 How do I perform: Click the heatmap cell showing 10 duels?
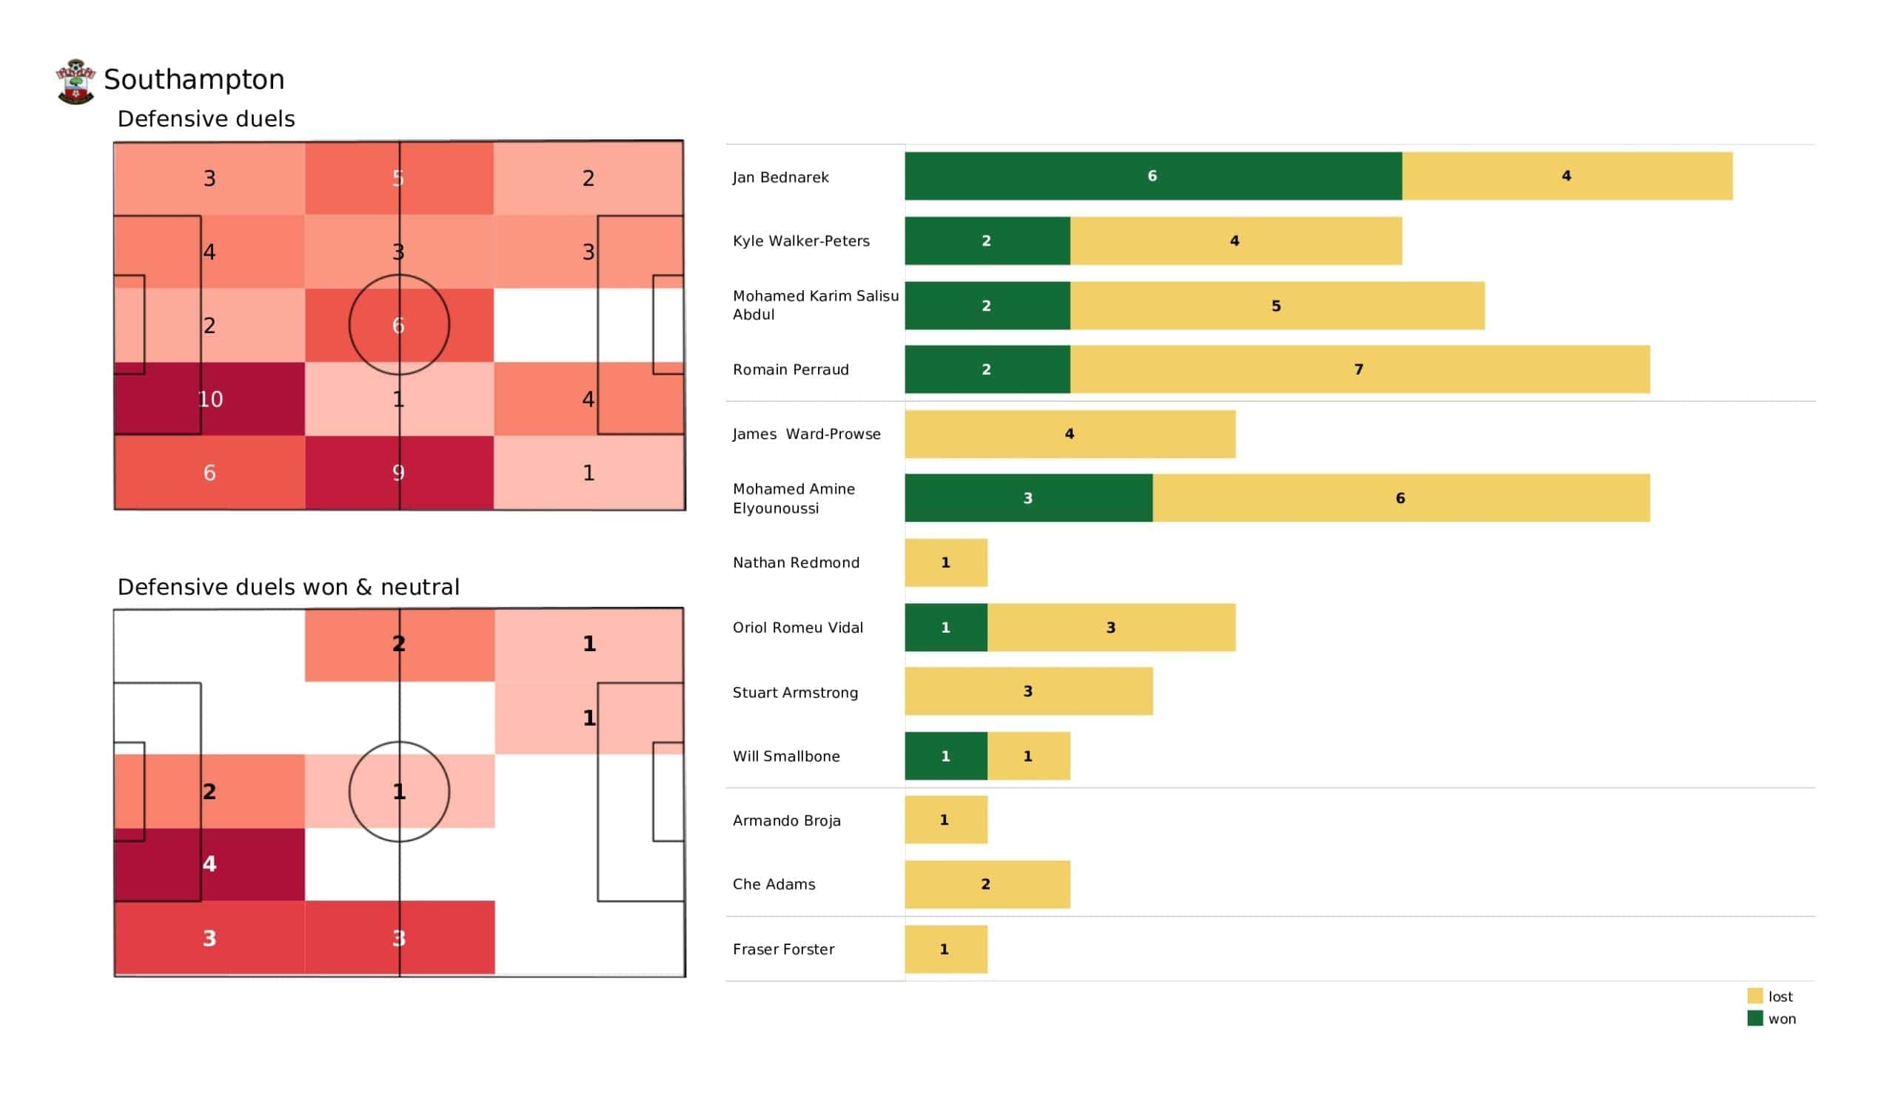pyautogui.click(x=209, y=399)
